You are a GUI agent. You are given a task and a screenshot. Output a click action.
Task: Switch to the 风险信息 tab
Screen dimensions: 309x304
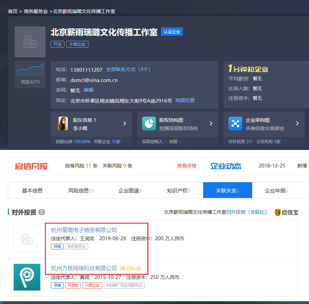[x=81, y=190]
